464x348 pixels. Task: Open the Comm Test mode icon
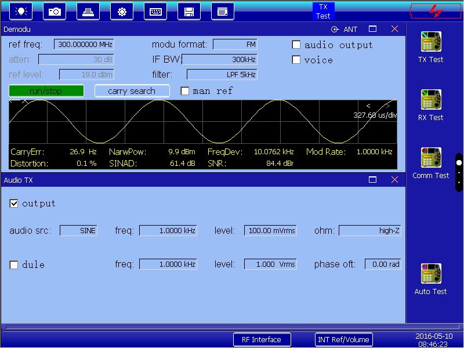pos(431,163)
